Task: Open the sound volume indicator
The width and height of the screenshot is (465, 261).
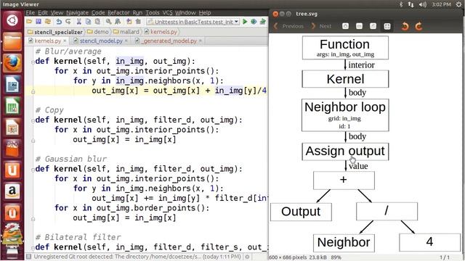Action: [422, 4]
